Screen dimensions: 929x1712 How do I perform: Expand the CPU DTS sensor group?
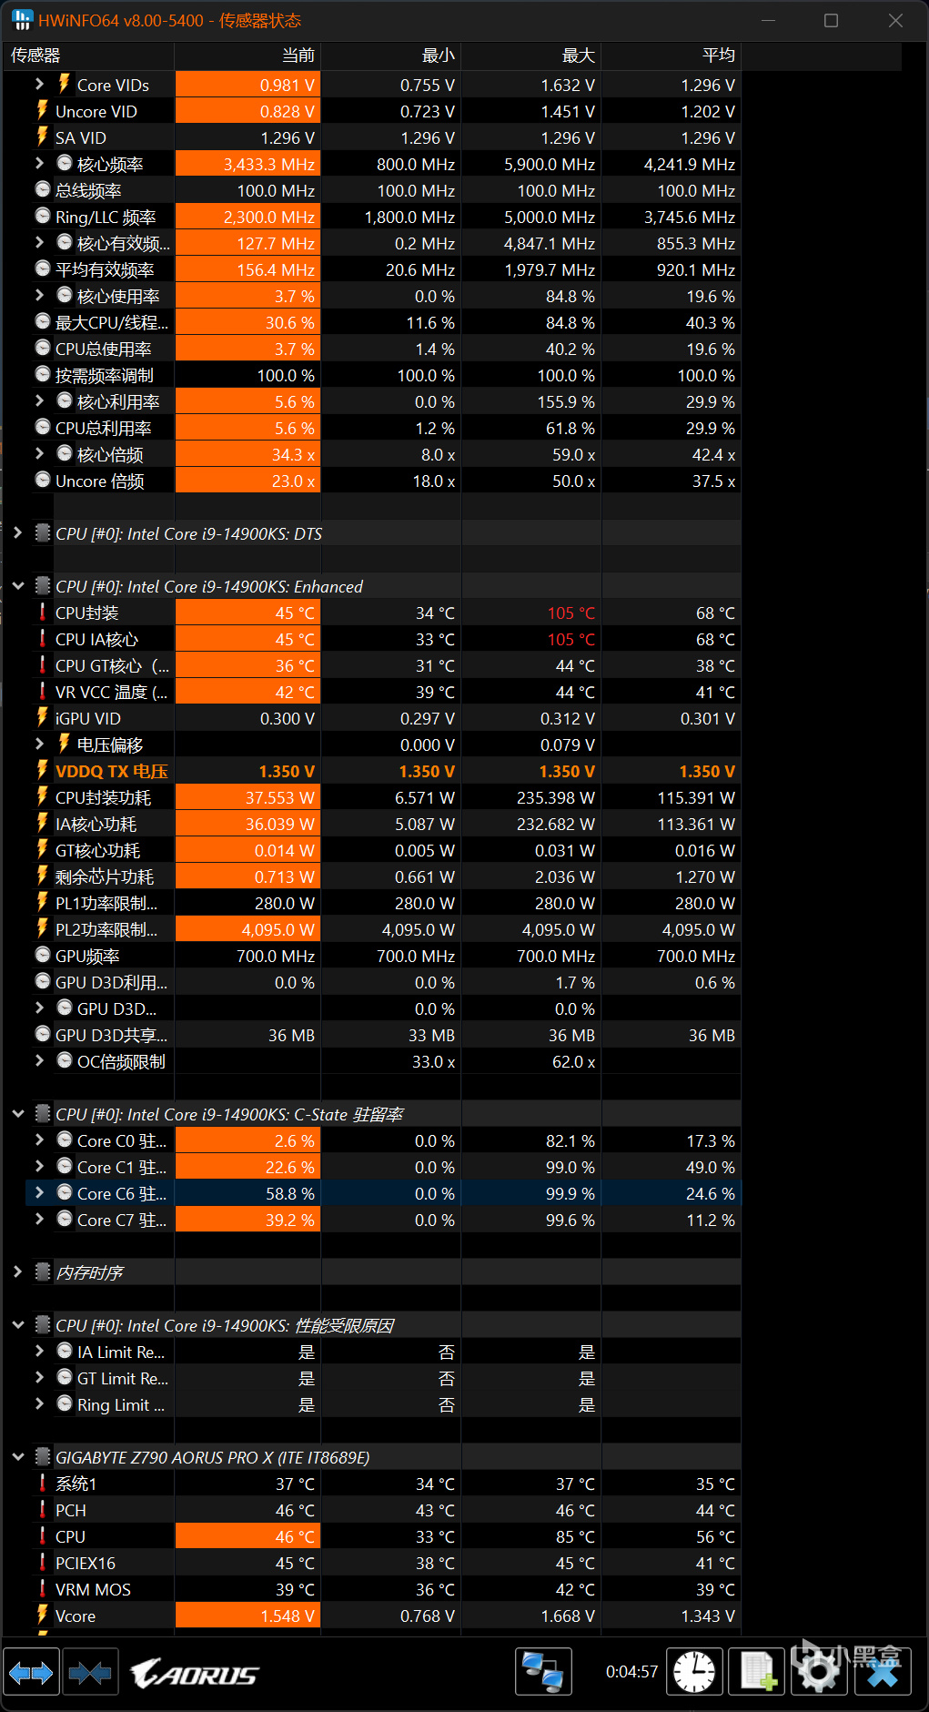(x=17, y=533)
